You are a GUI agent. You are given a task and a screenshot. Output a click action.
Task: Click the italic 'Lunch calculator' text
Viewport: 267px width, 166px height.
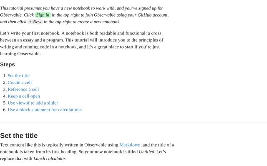pyautogui.click(x=49, y=159)
